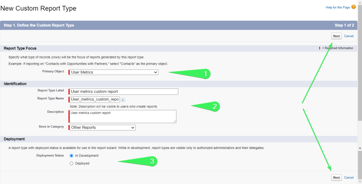Image resolution: width=362 pixels, height=184 pixels.
Task: Click the Step 1 of 2 text
Action: coord(344,25)
